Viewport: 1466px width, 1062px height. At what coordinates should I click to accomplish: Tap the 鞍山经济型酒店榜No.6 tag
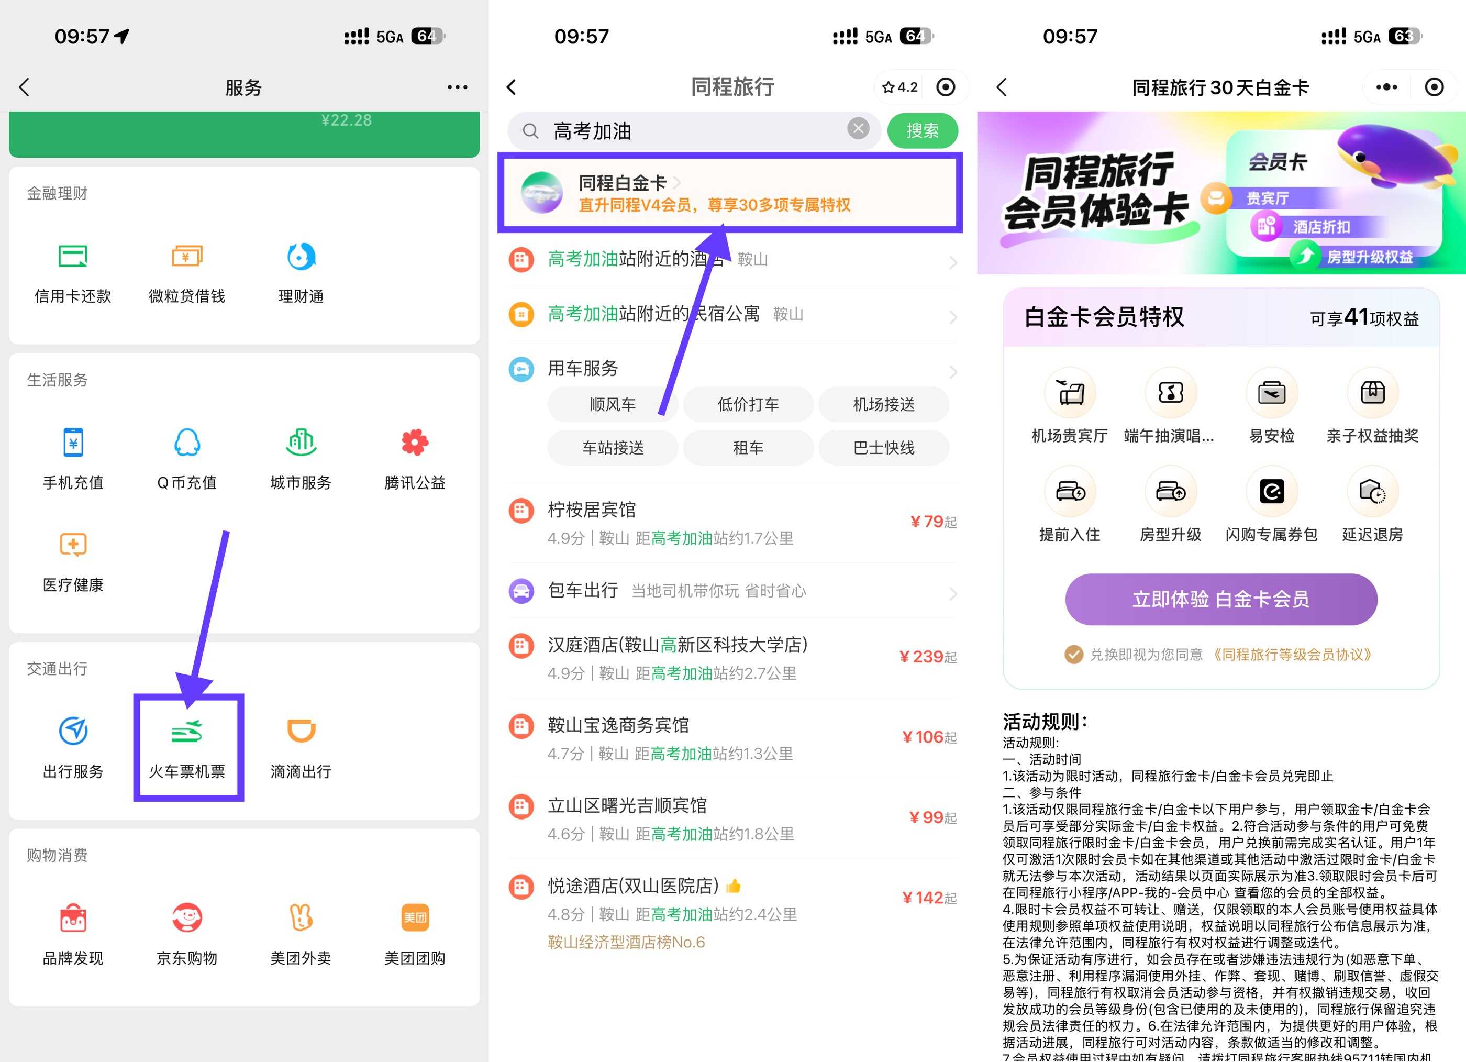tap(626, 943)
